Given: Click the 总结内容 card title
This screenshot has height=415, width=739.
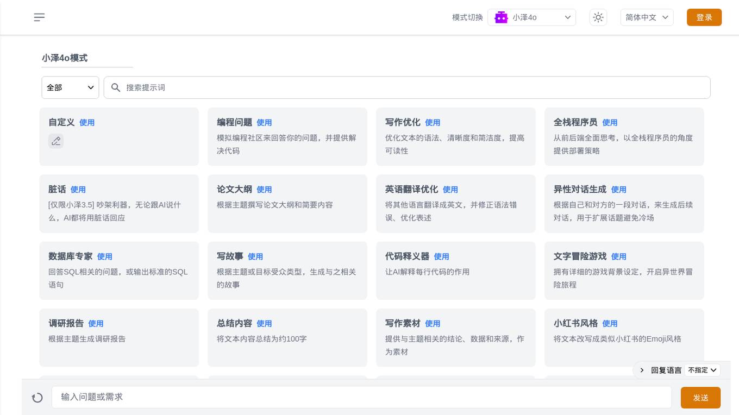Looking at the screenshot, I should [x=234, y=323].
